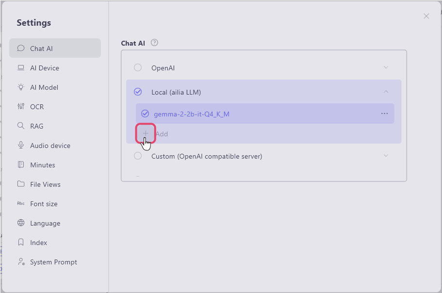
Task: Open the Language settings section
Action: tap(45, 223)
